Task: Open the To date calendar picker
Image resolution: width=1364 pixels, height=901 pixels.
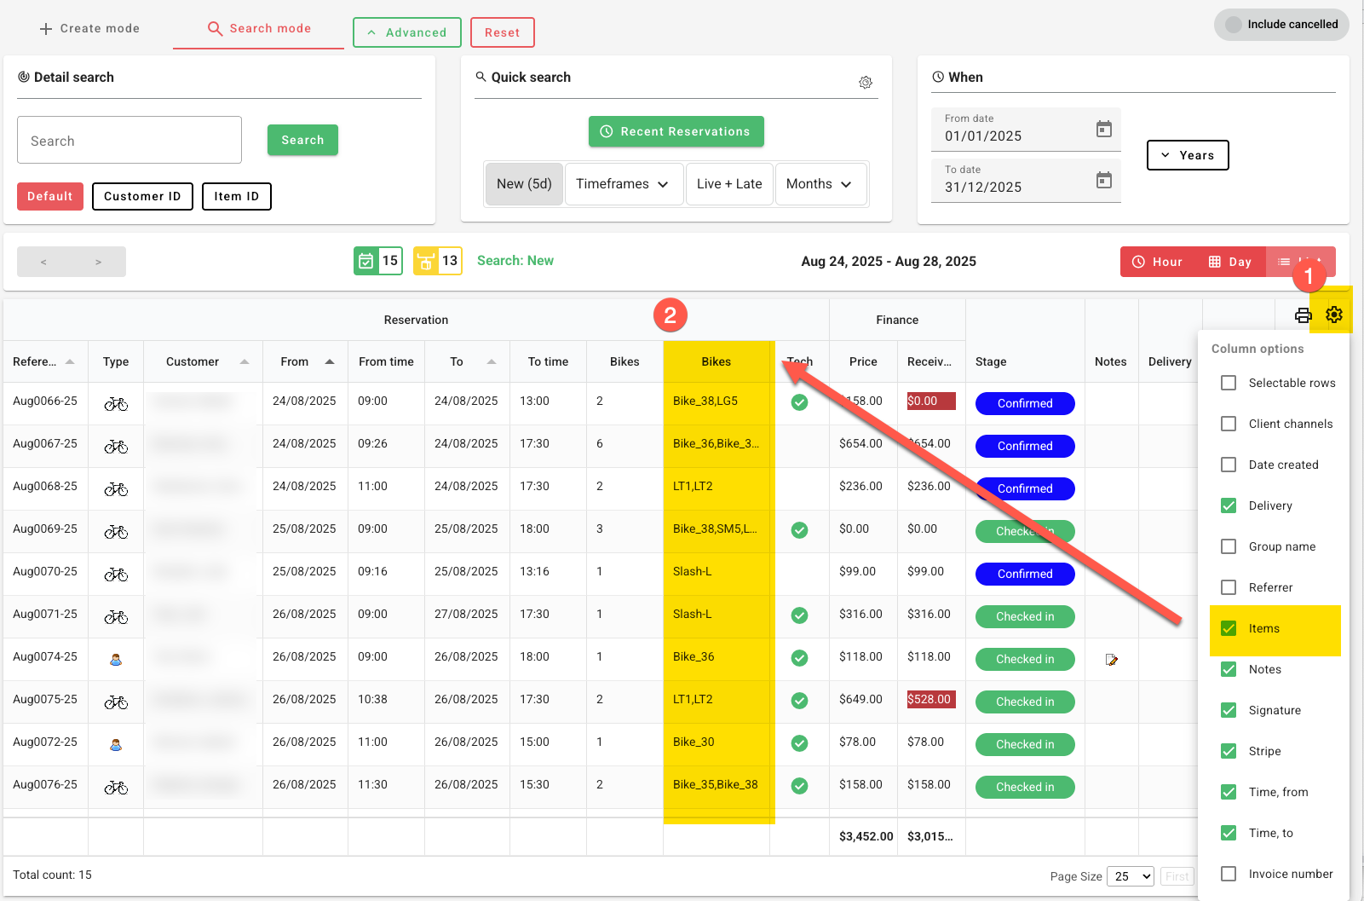Action: coord(1104,180)
